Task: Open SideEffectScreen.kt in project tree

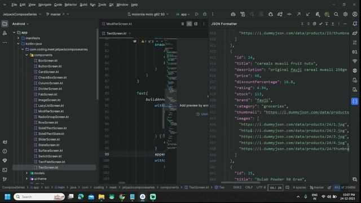Action: coord(52,128)
